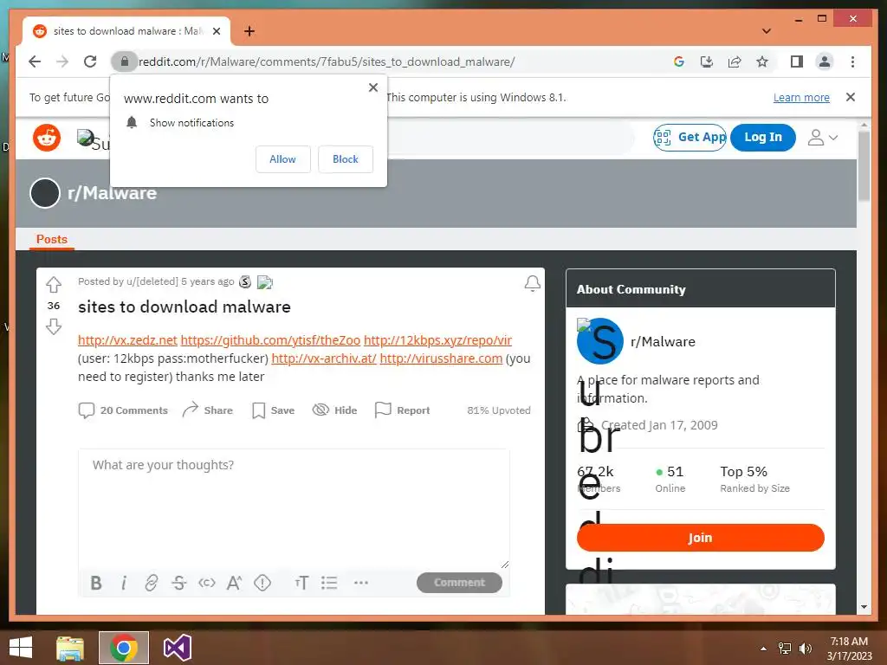The height and width of the screenshot is (665, 887).
Task: Expand the user account dropdown
Action: 823,138
